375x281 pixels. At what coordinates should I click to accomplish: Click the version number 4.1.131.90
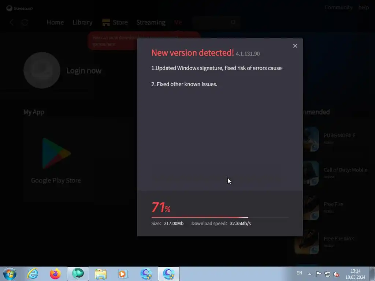point(248,54)
